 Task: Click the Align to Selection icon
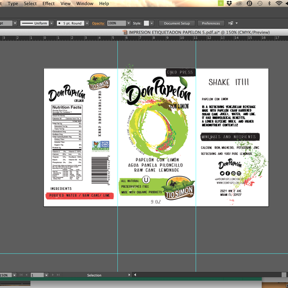(x=230, y=23)
